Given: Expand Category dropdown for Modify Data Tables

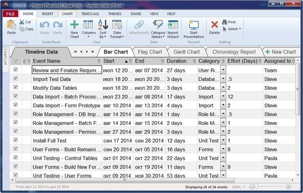Looking at the screenshot, I should pos(223,88).
